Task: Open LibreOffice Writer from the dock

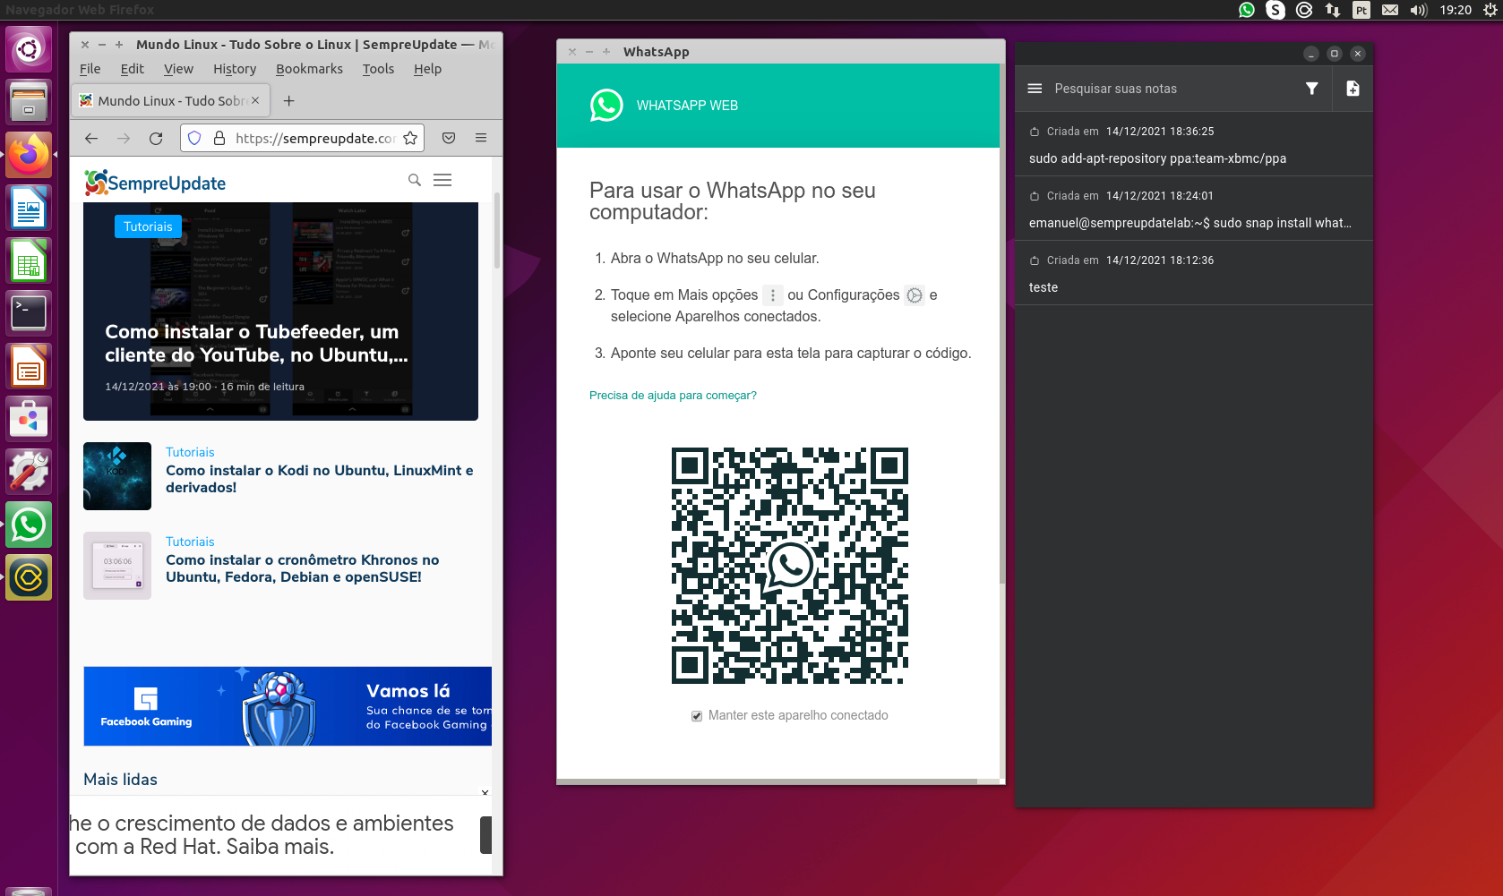Action: (x=29, y=208)
